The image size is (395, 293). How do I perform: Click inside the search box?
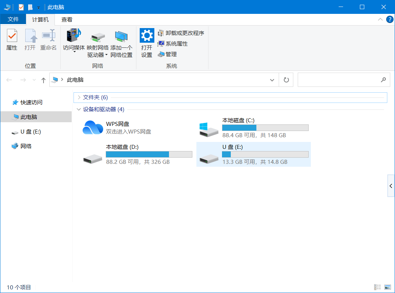339,80
